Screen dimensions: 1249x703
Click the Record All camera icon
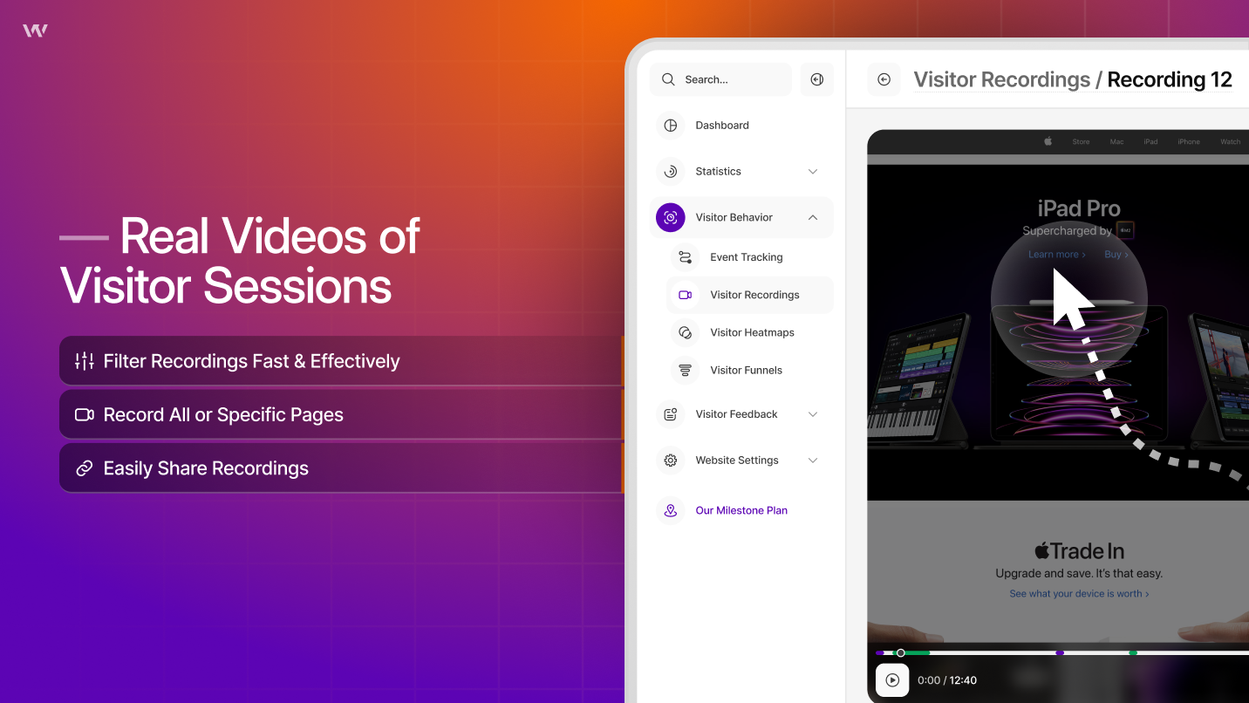85,415
